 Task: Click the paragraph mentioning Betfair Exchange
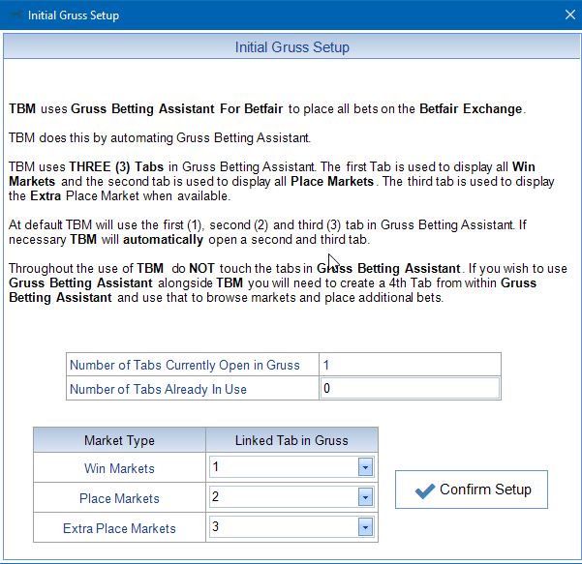[x=266, y=108]
